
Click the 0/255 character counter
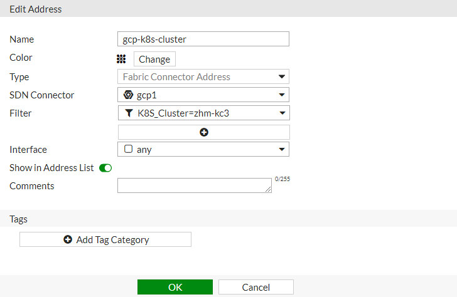click(x=282, y=179)
